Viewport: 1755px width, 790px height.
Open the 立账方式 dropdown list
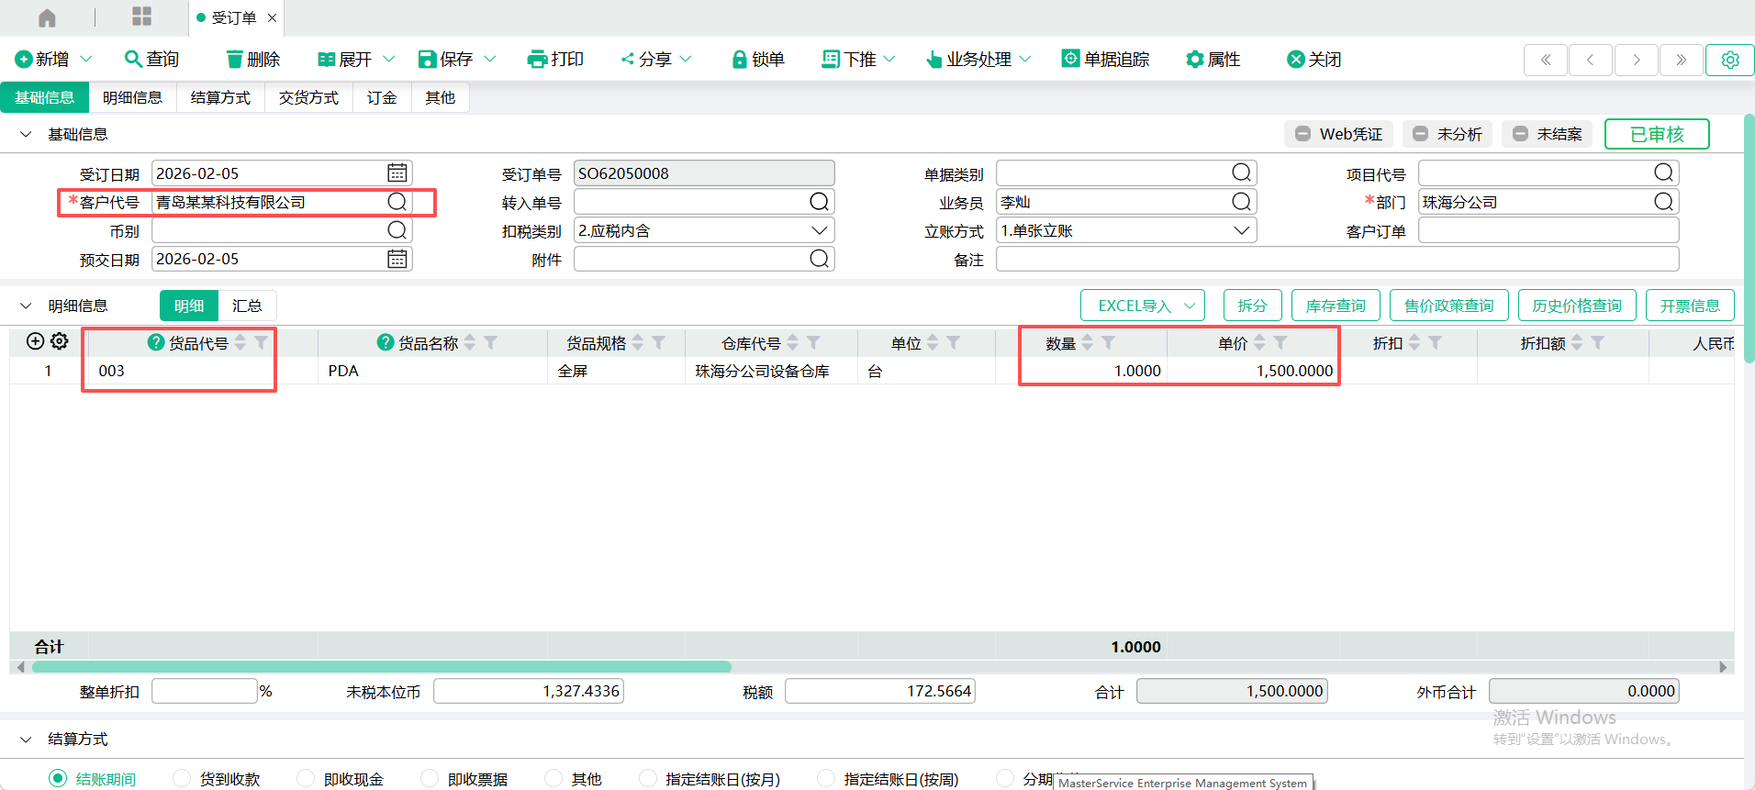click(1241, 230)
